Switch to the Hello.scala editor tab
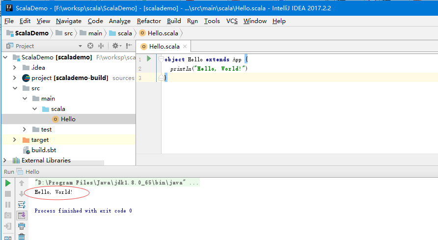The height and width of the screenshot is (240, 438). pyautogui.click(x=164, y=47)
